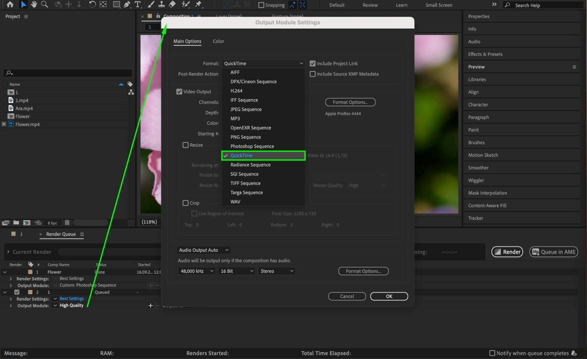Expand the Current Render section

[8, 252]
